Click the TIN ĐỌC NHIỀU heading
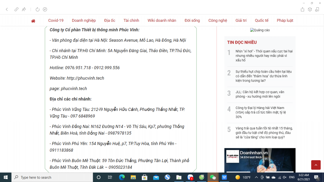Viewport: 324px width, 182px height. click(242, 42)
